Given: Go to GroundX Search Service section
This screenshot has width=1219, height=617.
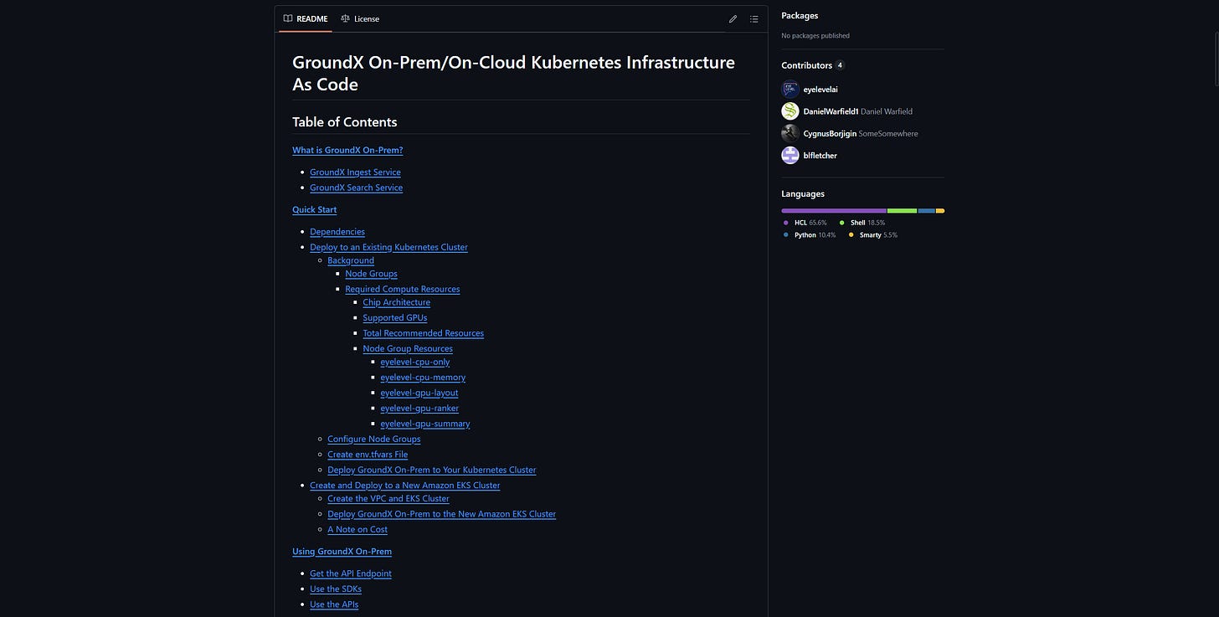Looking at the screenshot, I should [356, 188].
